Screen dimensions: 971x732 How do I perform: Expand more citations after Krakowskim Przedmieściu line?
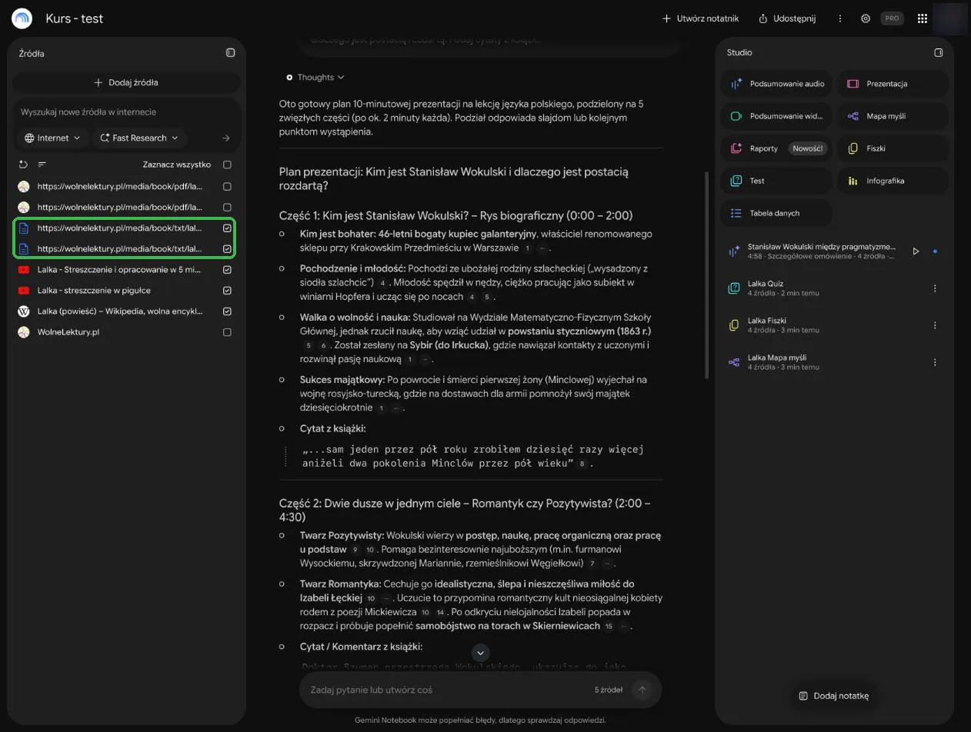click(x=542, y=248)
